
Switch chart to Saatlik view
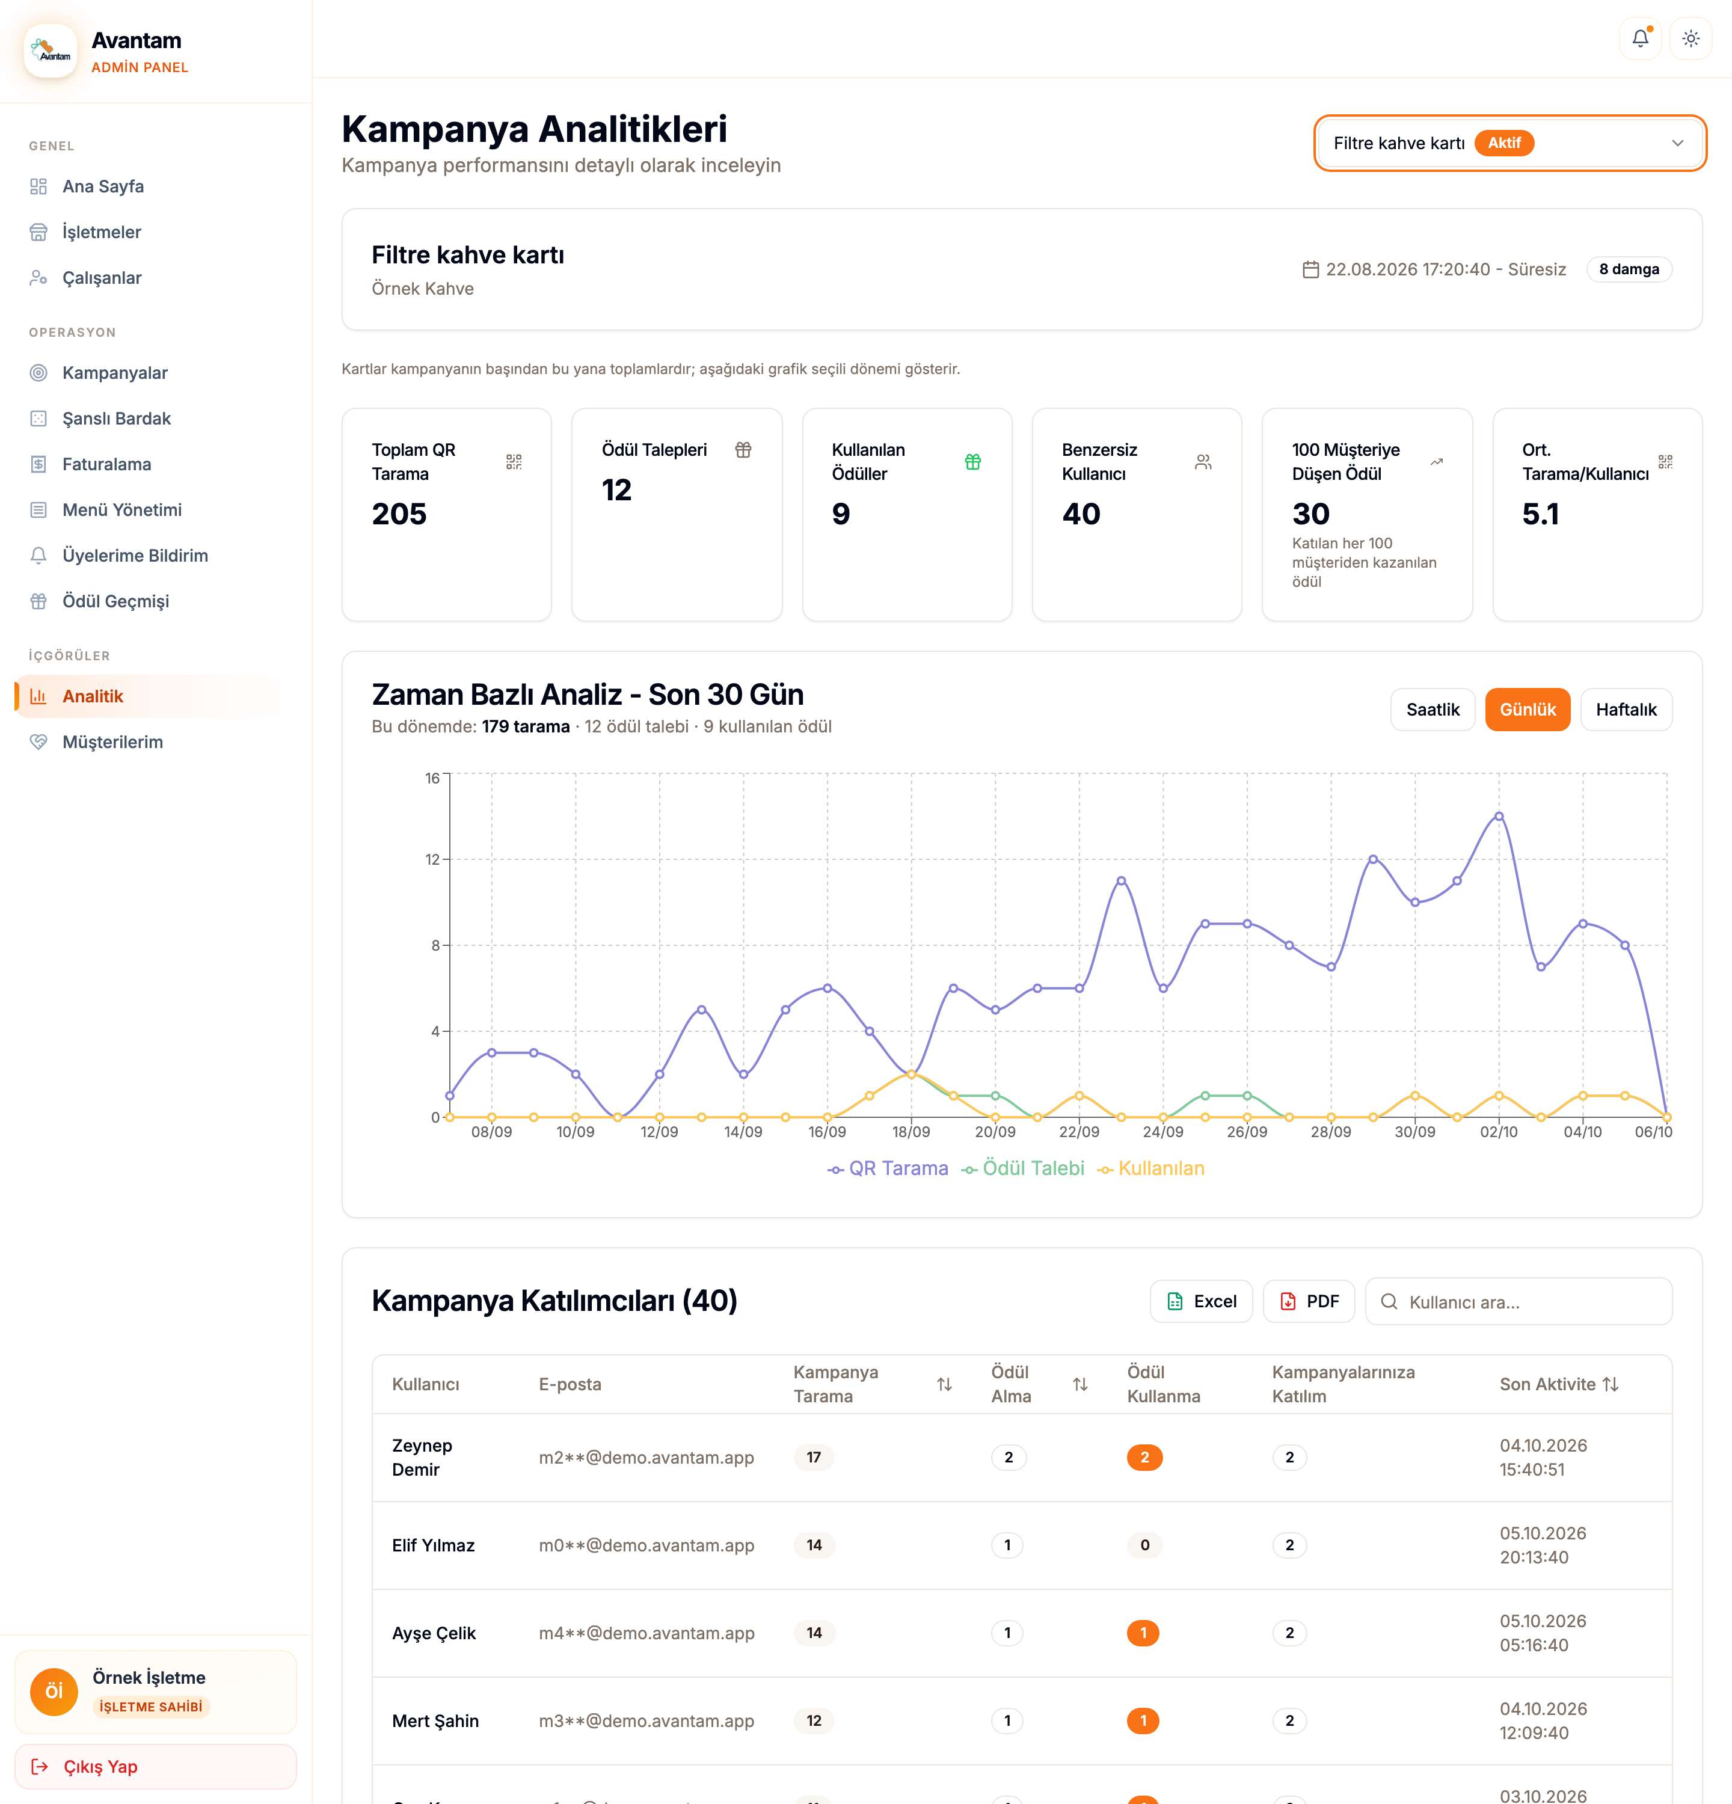[x=1432, y=710]
